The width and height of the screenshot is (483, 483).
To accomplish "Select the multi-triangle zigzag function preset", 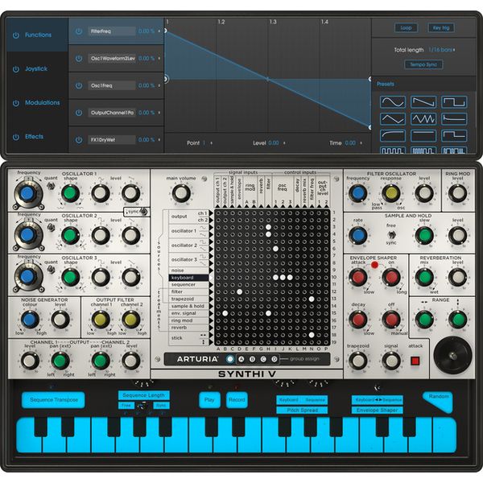I will [x=423, y=118].
